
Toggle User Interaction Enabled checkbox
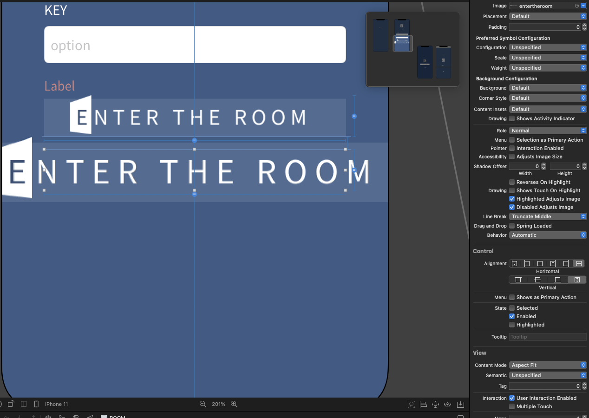[x=512, y=398]
